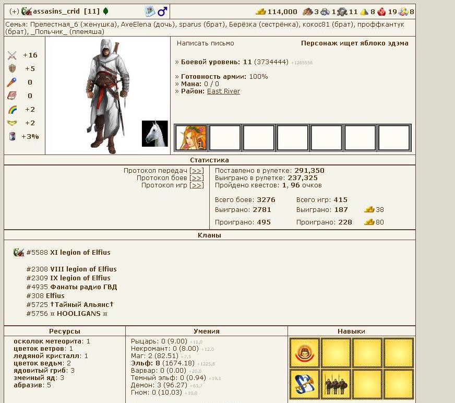The width and height of the screenshot is (455, 403).
Task: Click the mercury resource icon
Action: [x=342, y=12]
